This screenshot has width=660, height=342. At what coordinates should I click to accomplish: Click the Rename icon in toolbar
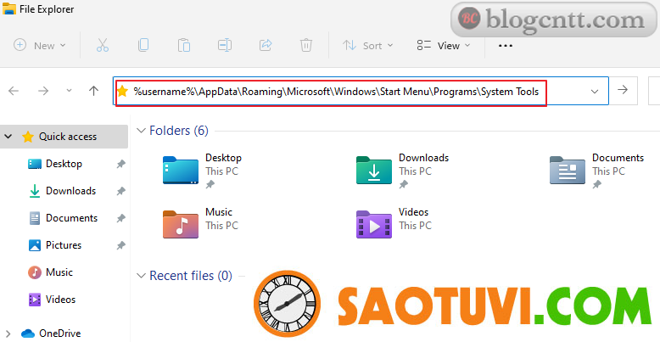pos(225,45)
